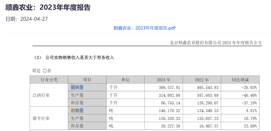Click 生产量 in the 白酒行业 rows
This screenshot has width=271, height=131.
77,95
